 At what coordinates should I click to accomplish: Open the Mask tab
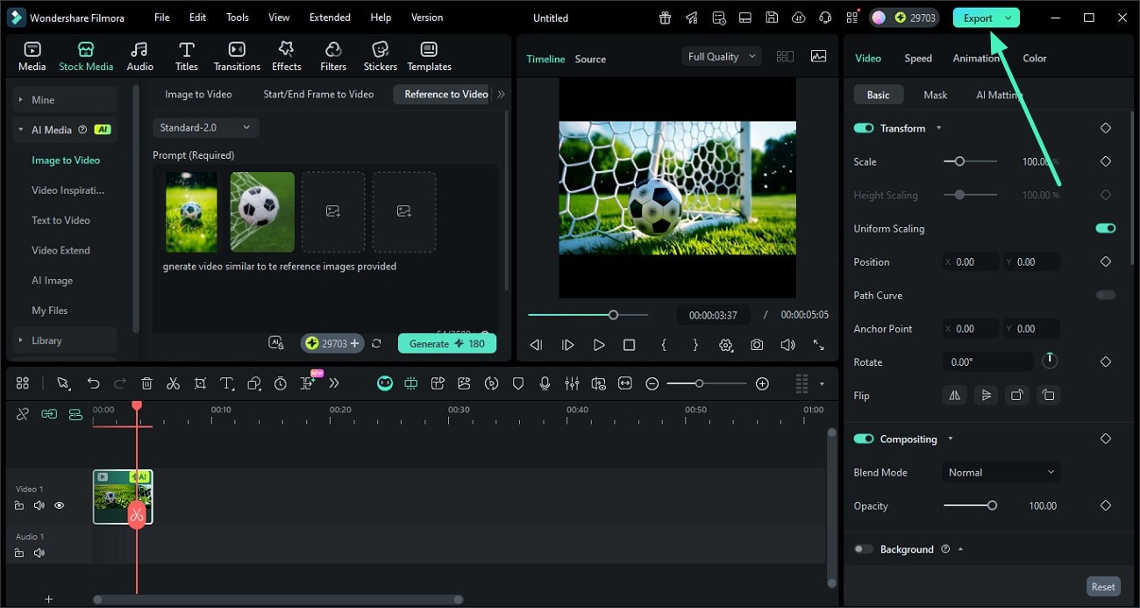point(935,94)
